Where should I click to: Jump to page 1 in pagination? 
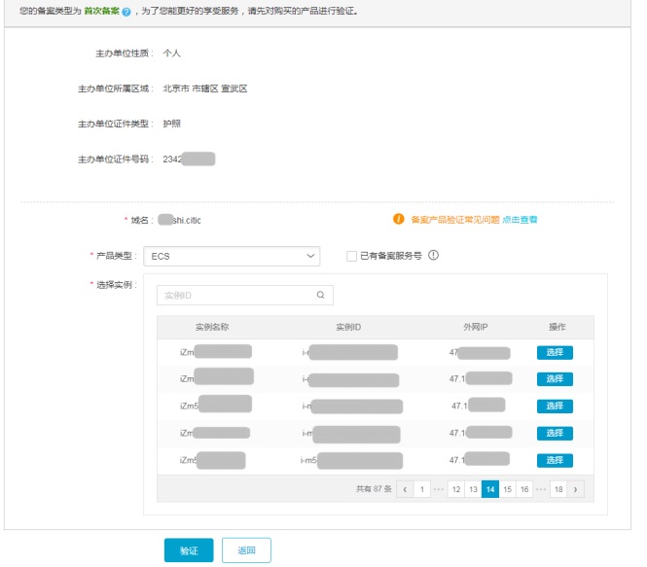tap(422, 489)
